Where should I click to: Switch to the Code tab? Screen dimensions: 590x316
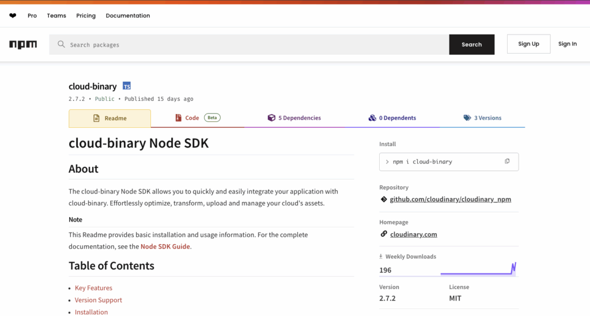pyautogui.click(x=198, y=117)
